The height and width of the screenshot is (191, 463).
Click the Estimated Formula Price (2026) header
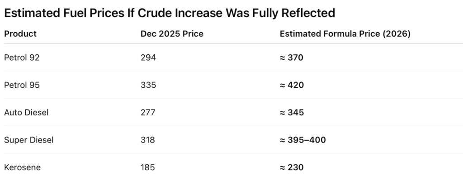[345, 34]
